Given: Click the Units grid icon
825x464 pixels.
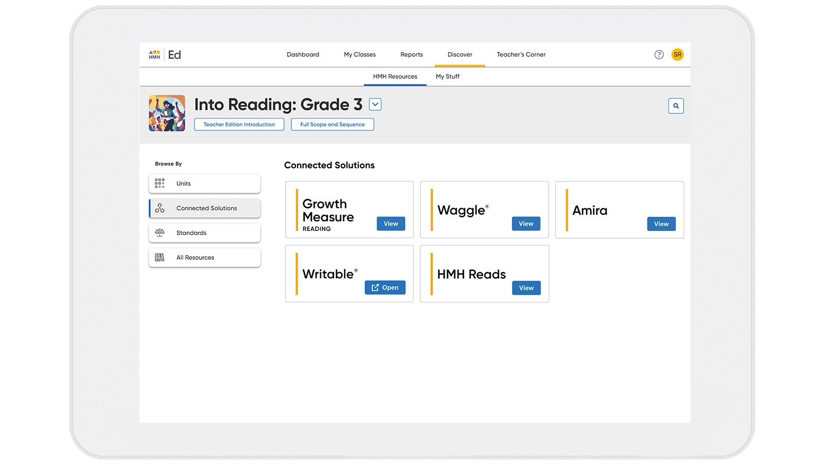Looking at the screenshot, I should (x=160, y=184).
